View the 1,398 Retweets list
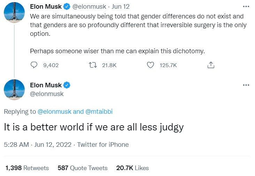 point(27,168)
